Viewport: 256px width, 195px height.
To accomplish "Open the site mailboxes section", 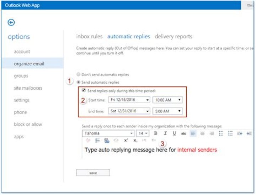I will tap(28, 88).
